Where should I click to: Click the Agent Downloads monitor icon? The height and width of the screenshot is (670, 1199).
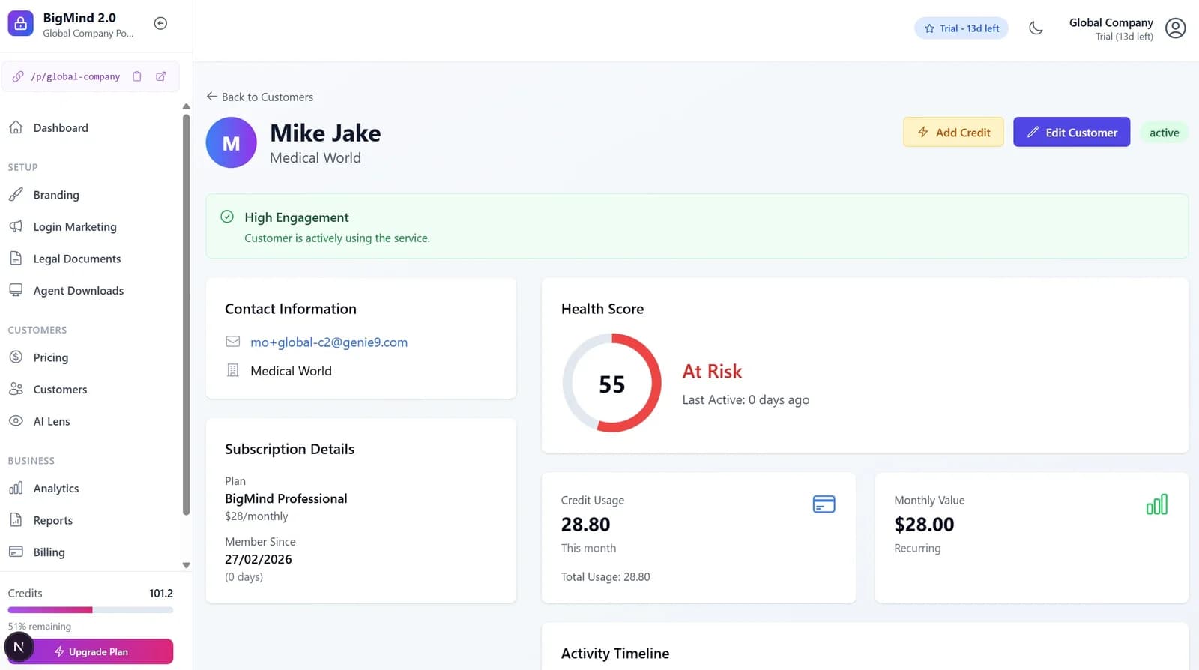tap(16, 290)
